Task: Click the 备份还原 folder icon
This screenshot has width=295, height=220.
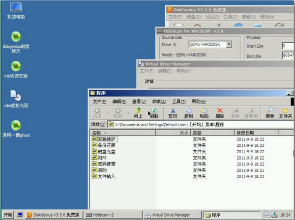Action: [x=94, y=145]
